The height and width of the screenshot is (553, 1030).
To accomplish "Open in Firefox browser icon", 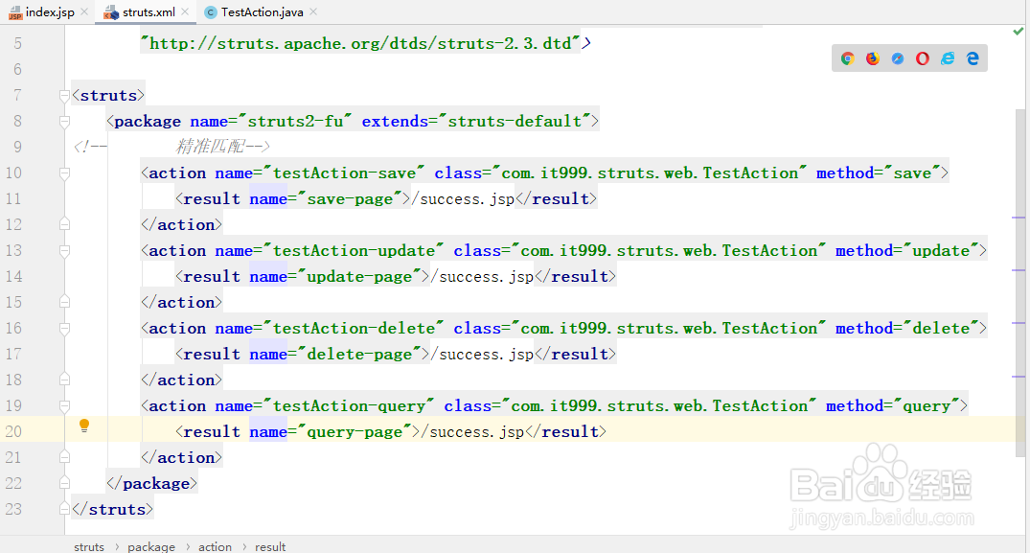I will (x=872, y=58).
